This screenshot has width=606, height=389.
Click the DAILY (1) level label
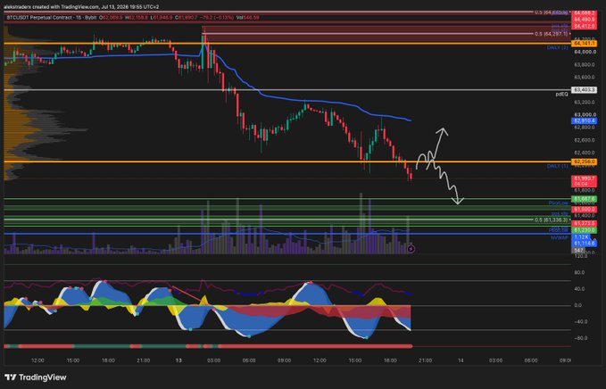coord(558,166)
